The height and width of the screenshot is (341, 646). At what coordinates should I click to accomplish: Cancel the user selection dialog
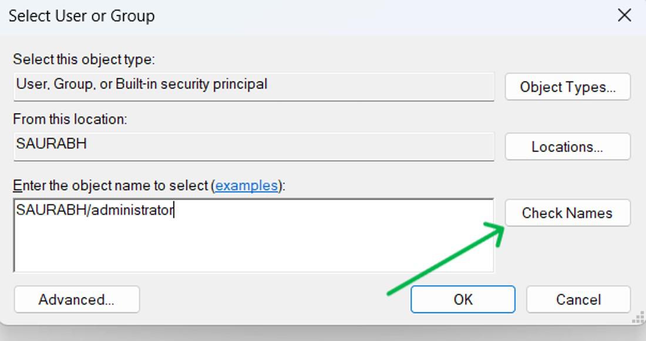coord(578,299)
